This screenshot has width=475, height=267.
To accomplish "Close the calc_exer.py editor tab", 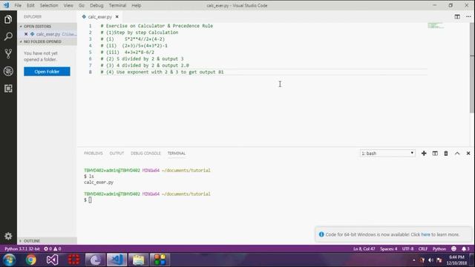I will tap(117, 16).
